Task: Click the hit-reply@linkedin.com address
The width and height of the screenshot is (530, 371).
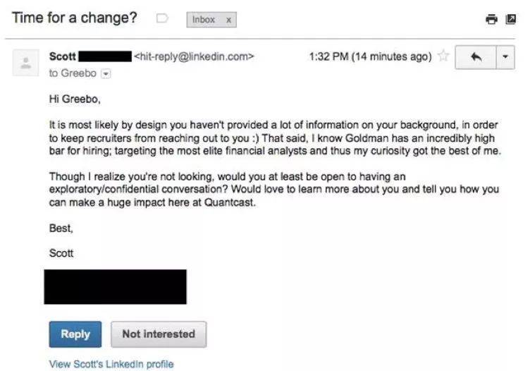Action: [x=194, y=56]
